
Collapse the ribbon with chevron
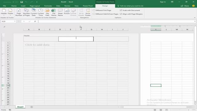[x=195, y=18]
